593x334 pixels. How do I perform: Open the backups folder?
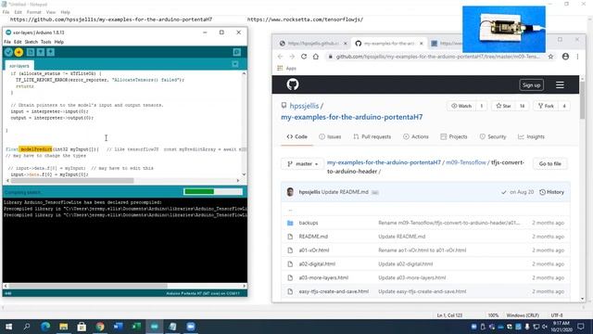tap(309, 223)
